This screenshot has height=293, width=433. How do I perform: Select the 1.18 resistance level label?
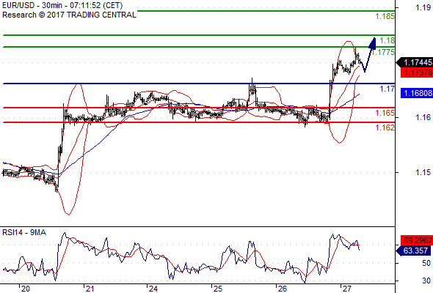[387, 40]
